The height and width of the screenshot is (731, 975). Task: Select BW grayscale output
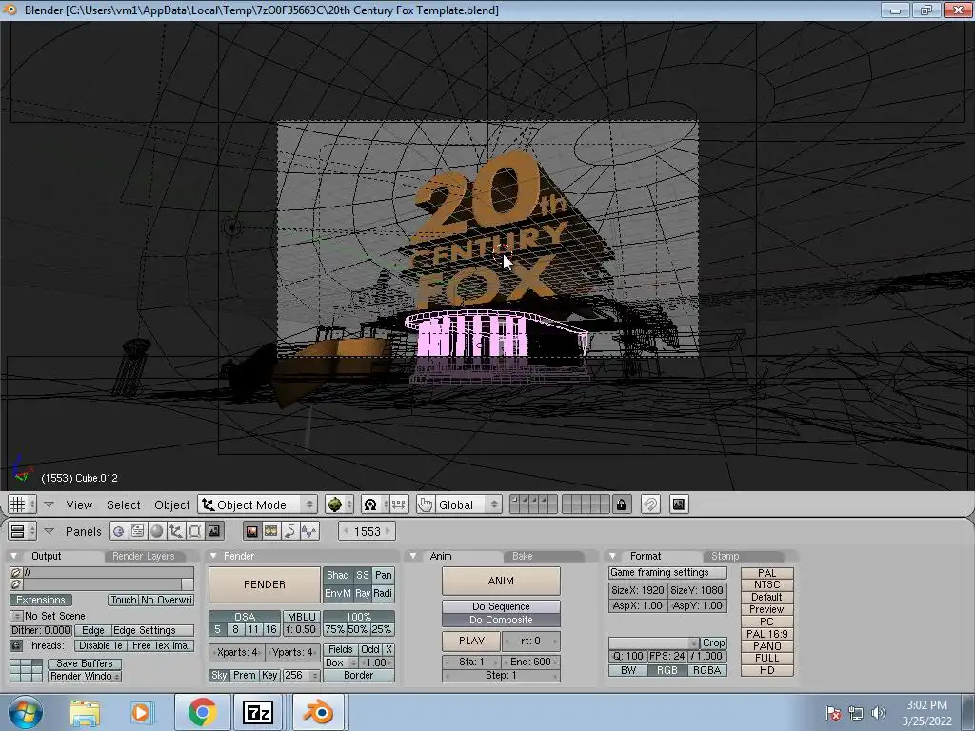[628, 670]
